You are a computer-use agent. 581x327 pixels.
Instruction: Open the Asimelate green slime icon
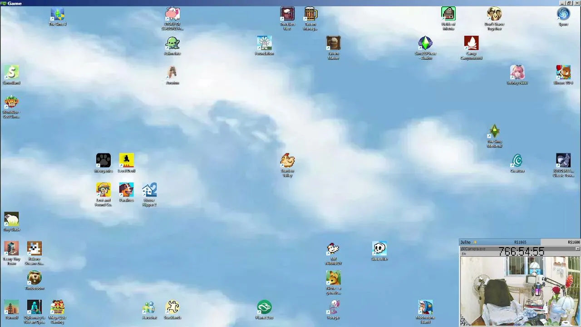coord(172,44)
